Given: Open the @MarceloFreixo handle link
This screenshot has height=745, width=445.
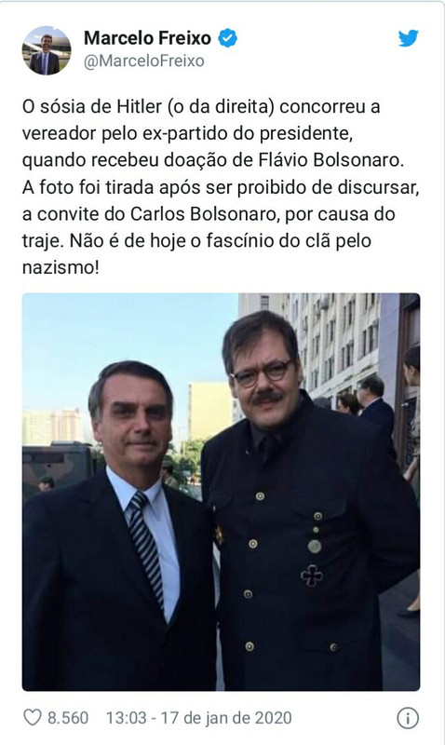Looking at the screenshot, I should 144,61.
